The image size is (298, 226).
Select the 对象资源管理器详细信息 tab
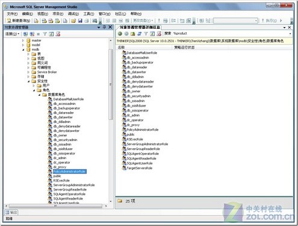[140, 27]
